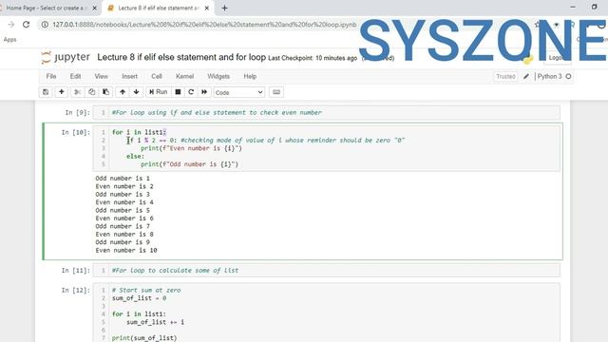Open the Kernel menu
The height and width of the screenshot is (342, 608).
[x=184, y=76]
